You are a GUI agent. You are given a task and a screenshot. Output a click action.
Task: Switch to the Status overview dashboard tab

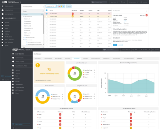37,59
